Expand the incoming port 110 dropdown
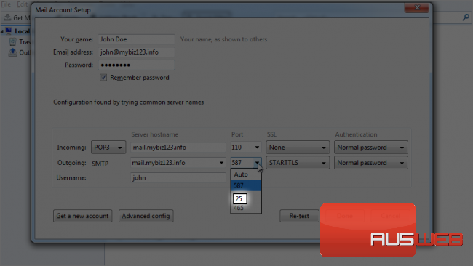The image size is (473, 266). click(245, 148)
